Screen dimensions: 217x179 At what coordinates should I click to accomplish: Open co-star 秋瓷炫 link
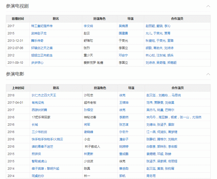[150, 41]
